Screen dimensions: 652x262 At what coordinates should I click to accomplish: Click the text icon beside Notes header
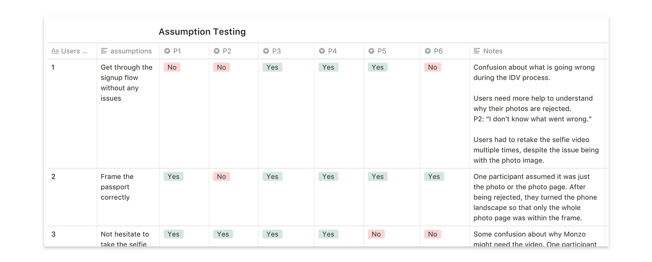(x=477, y=51)
